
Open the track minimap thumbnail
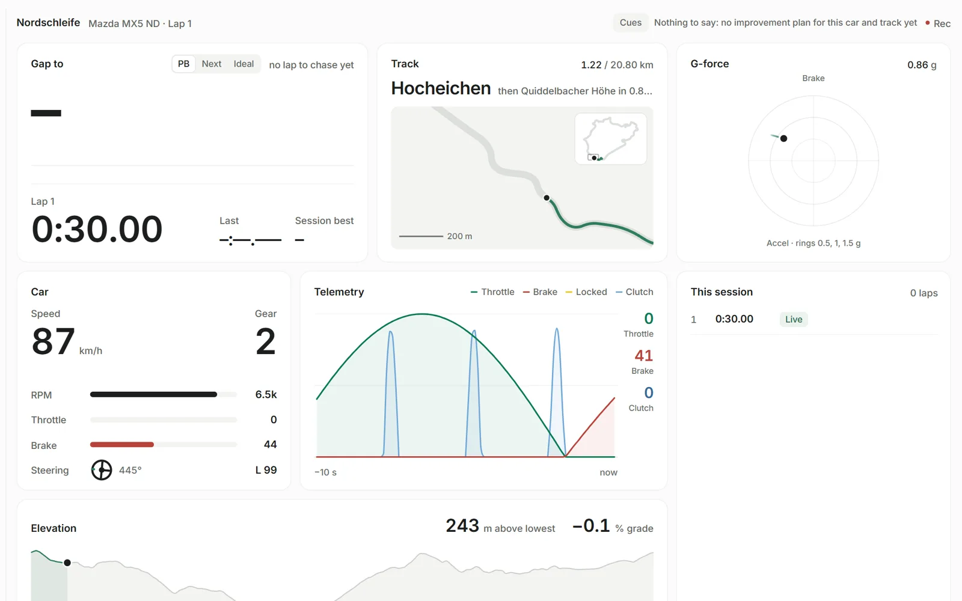[611, 139]
